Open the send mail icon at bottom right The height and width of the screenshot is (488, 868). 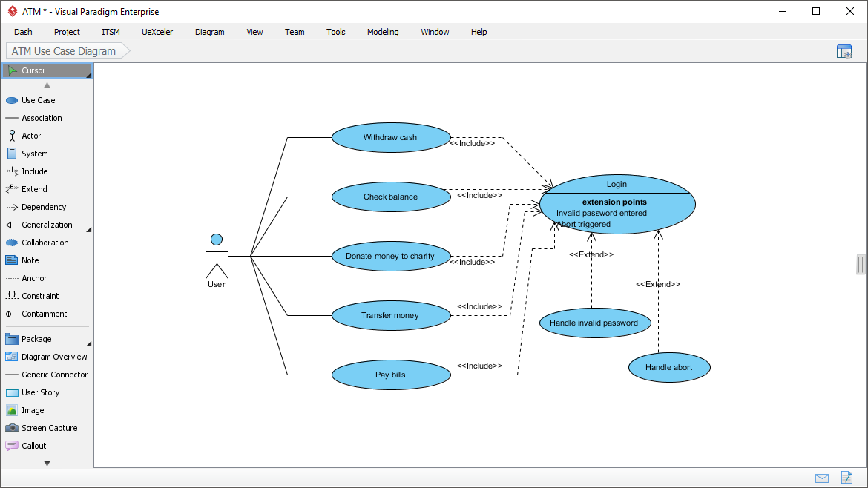pos(822,478)
